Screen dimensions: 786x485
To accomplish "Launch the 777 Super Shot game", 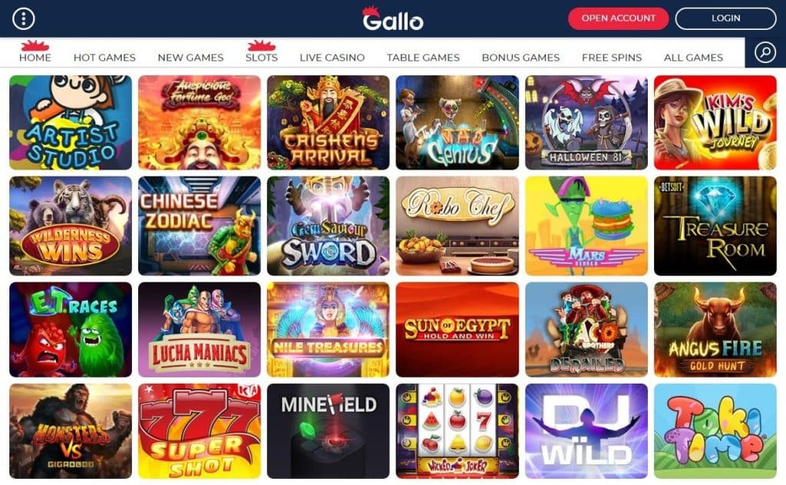I will pos(200,431).
